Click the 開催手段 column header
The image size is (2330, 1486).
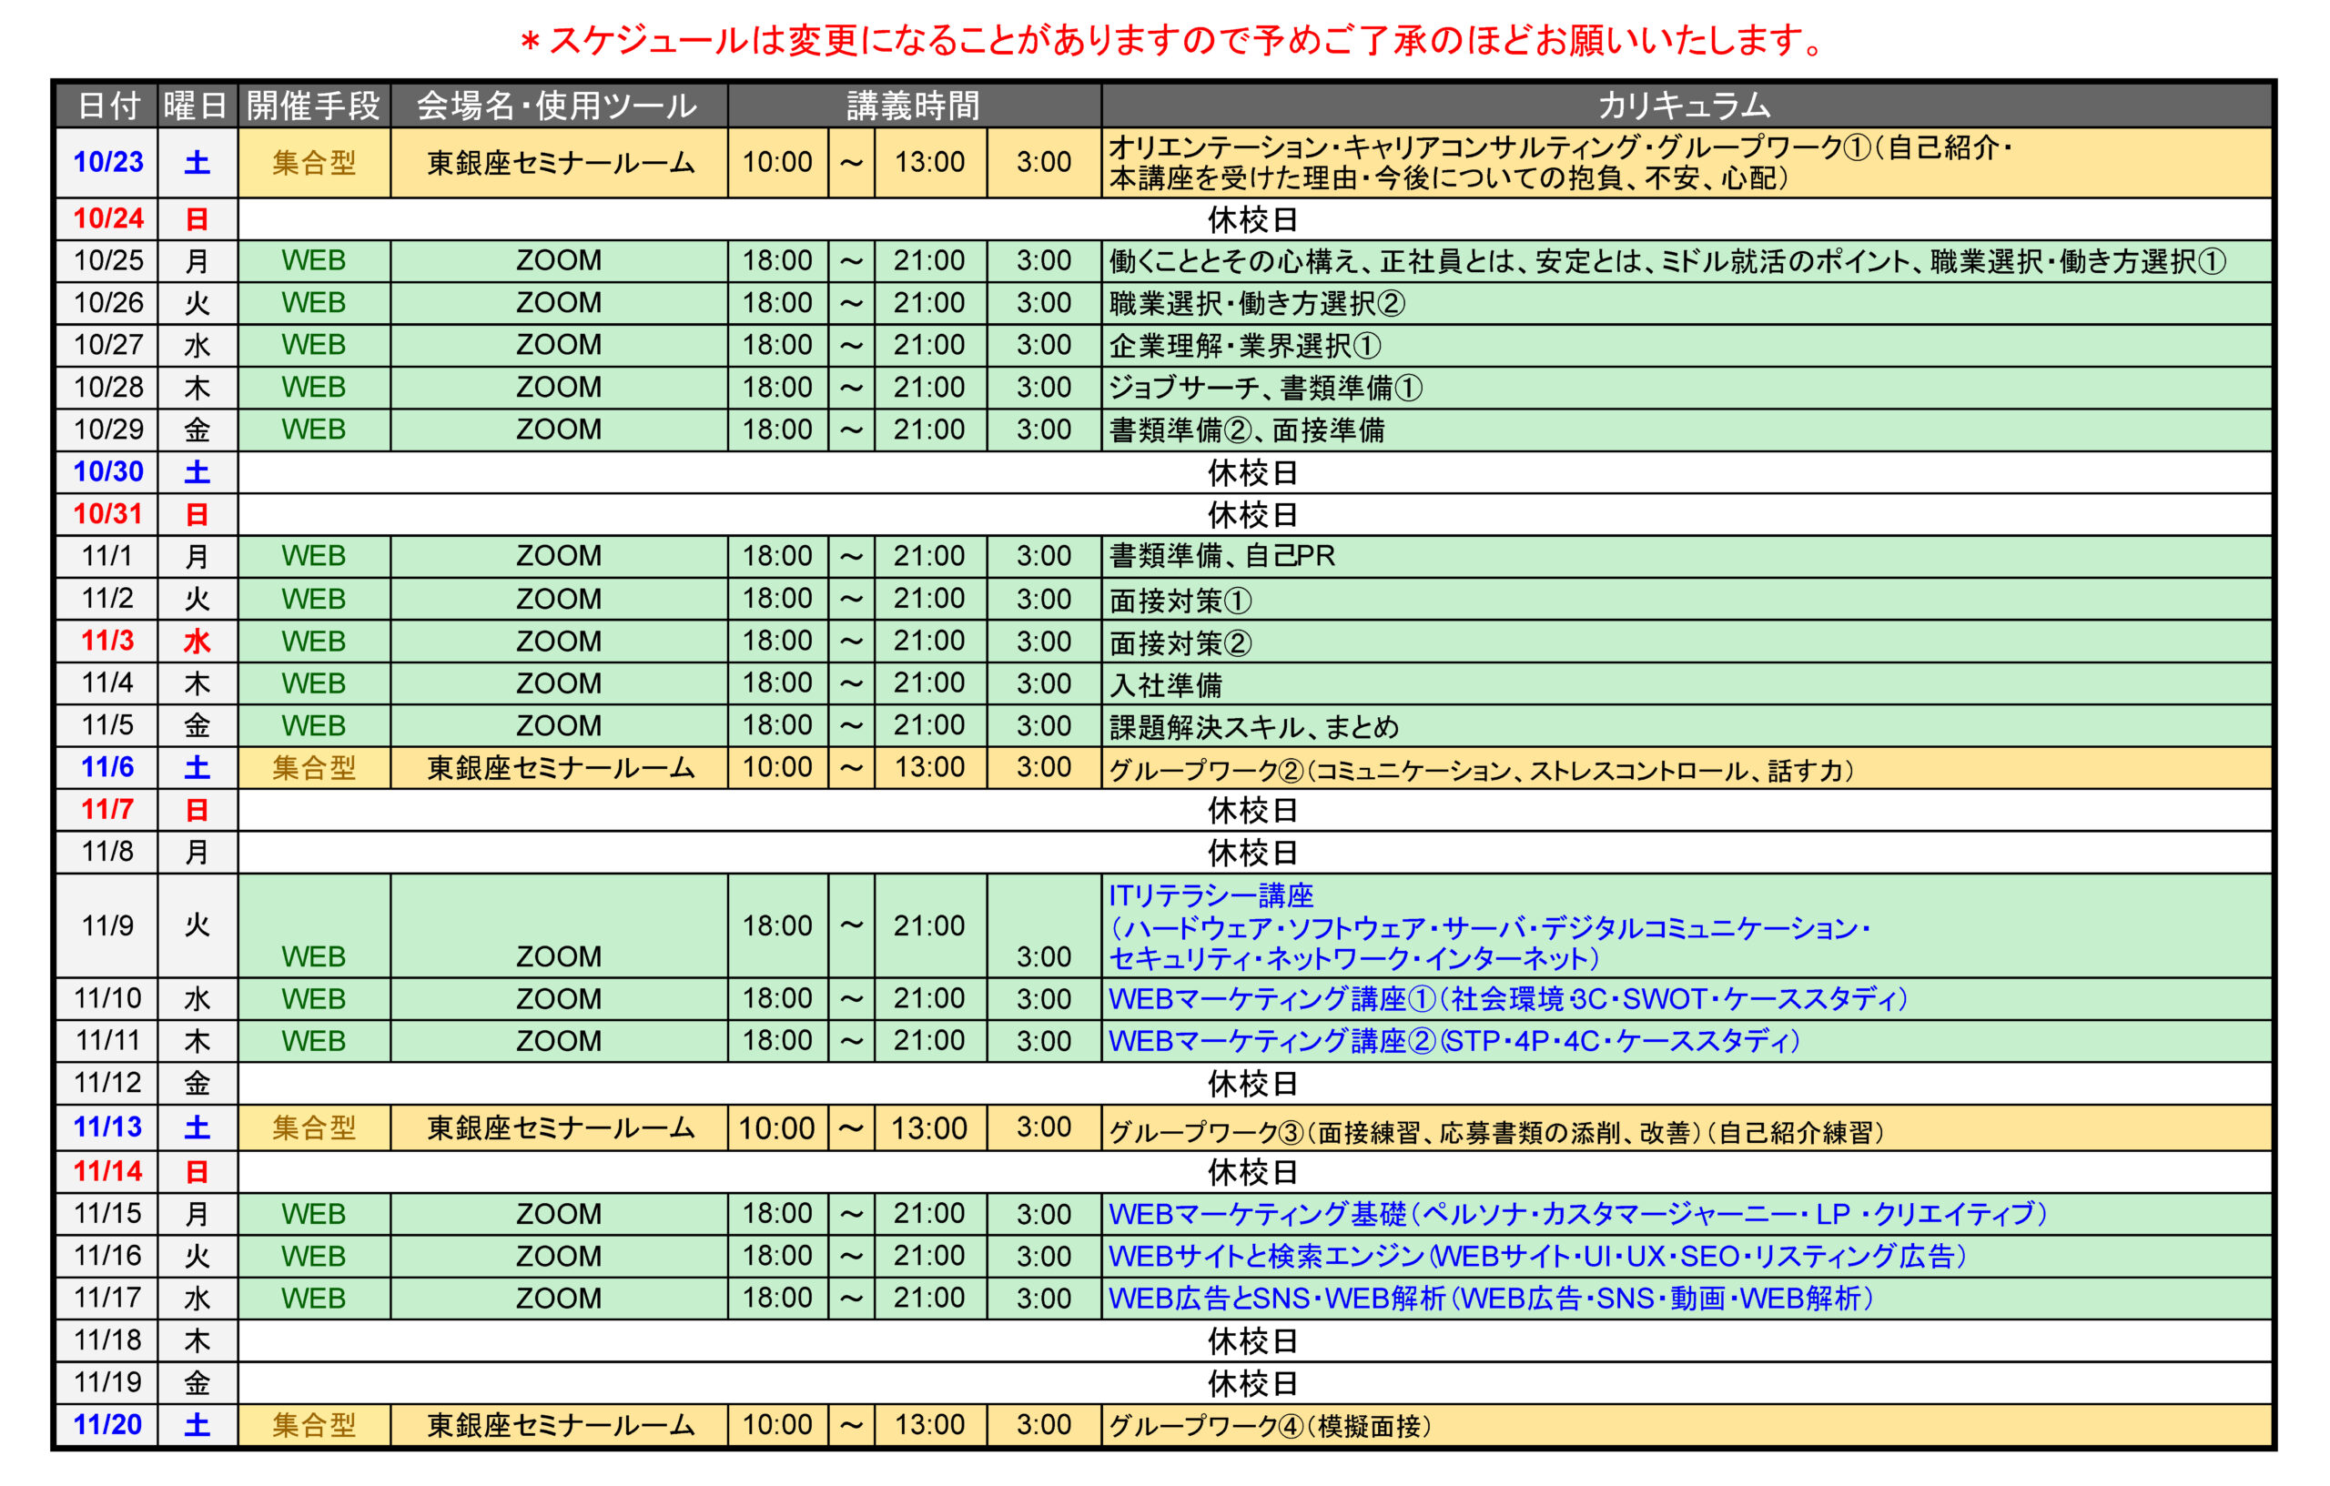click(315, 106)
